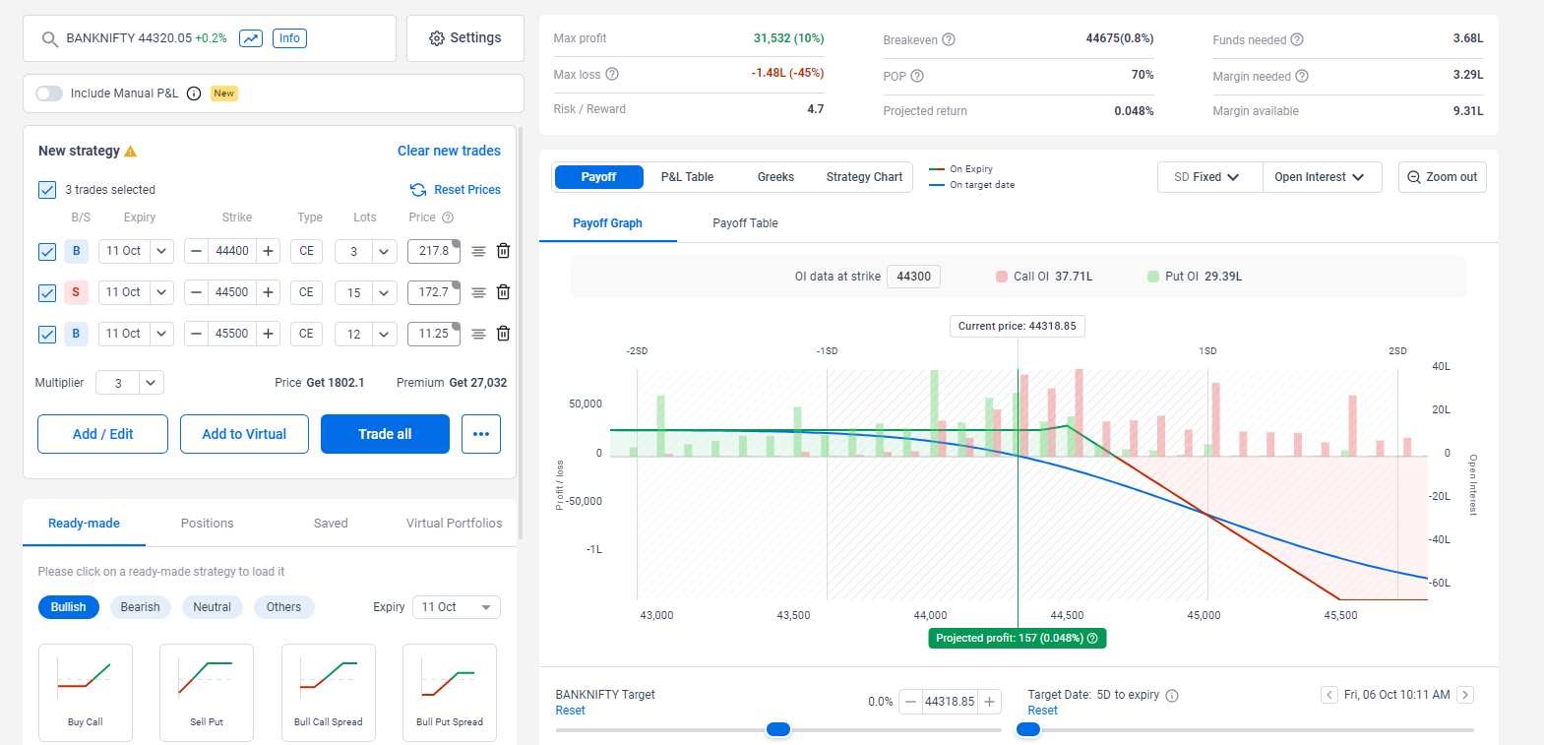Screen dimensions: 1544x745
Task: Open the Virtual Portfolios tab
Action: (x=454, y=524)
